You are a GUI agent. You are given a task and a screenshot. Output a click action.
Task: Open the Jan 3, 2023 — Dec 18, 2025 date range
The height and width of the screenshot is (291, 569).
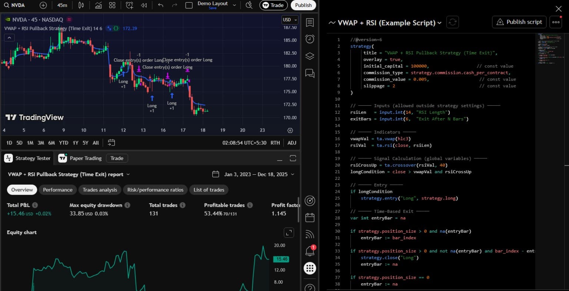[x=253, y=174]
